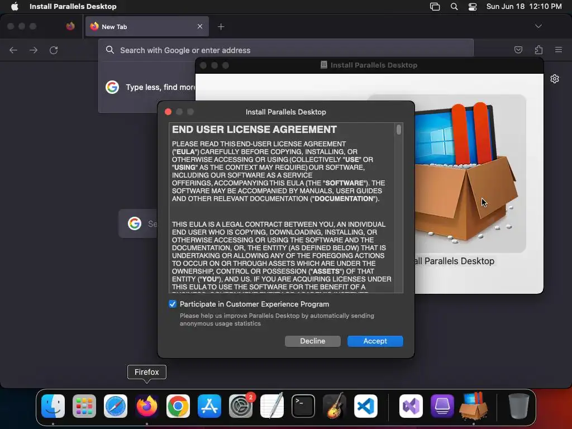The width and height of the screenshot is (572, 429).
Task: Open Firefox extensions puzzle icon
Action: pyautogui.click(x=539, y=50)
